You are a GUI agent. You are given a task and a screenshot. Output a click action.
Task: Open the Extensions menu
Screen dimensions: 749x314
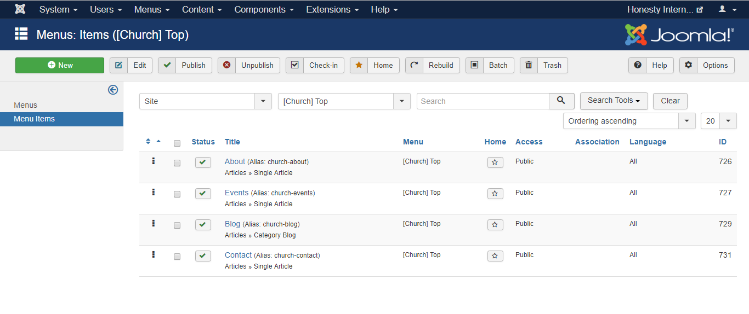[332, 9]
